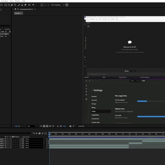Click the pick whip on the last layer
The width and height of the screenshot is (165, 165).
click(23, 148)
